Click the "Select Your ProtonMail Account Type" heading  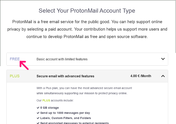[87, 11]
